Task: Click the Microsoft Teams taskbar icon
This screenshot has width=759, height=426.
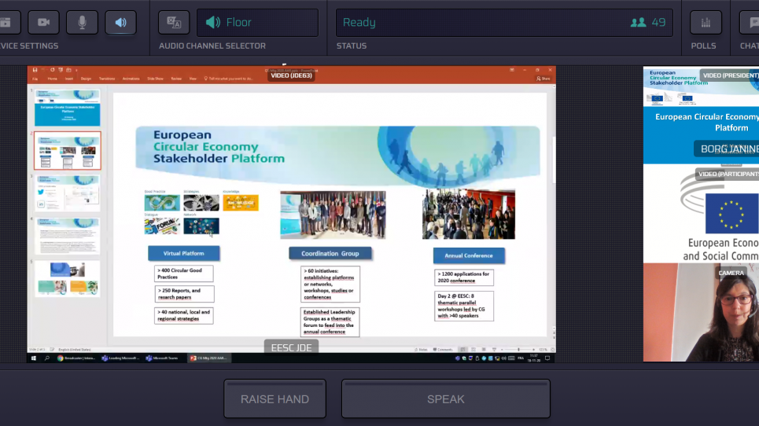Action: [x=160, y=358]
